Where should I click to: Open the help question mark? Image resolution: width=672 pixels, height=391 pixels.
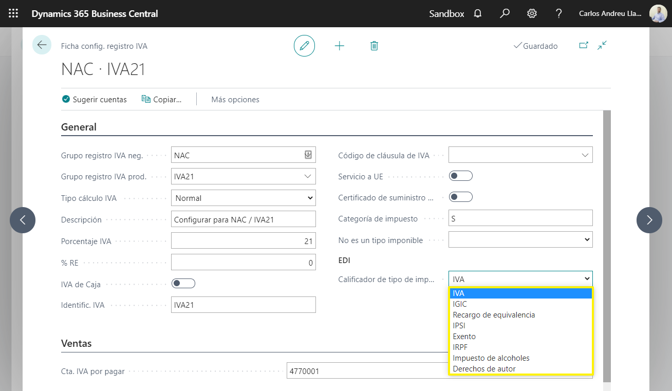point(559,14)
